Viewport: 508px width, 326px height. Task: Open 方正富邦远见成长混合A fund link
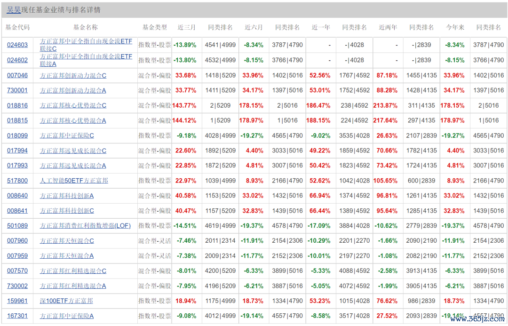click(x=73, y=166)
